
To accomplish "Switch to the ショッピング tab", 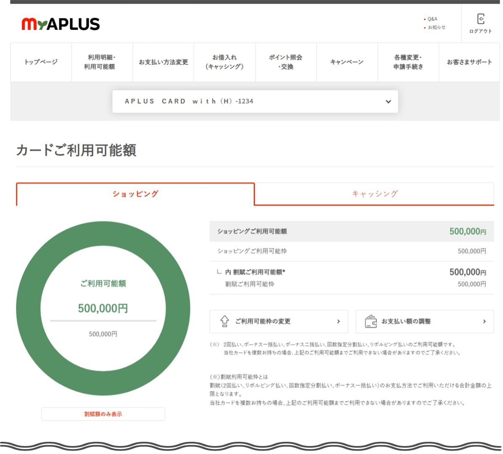I will 135,194.
